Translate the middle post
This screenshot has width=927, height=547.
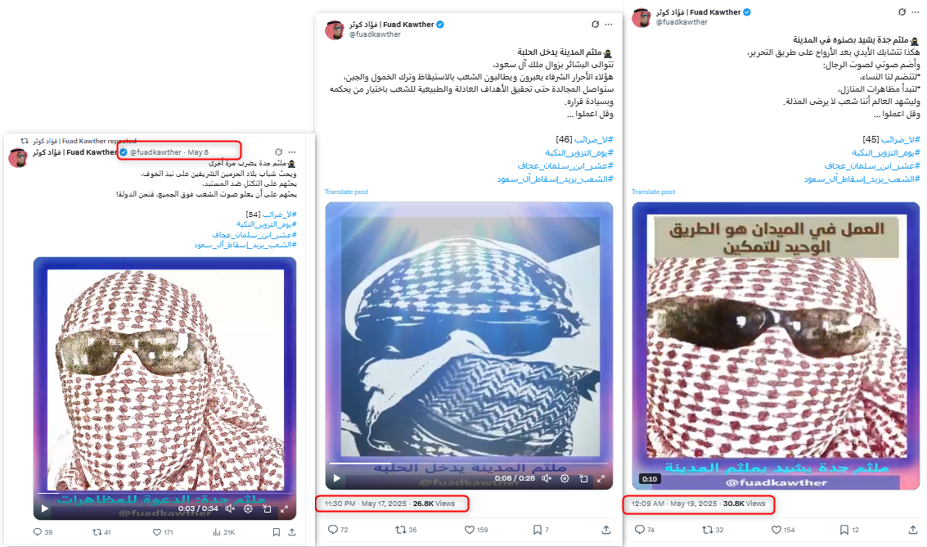[346, 192]
